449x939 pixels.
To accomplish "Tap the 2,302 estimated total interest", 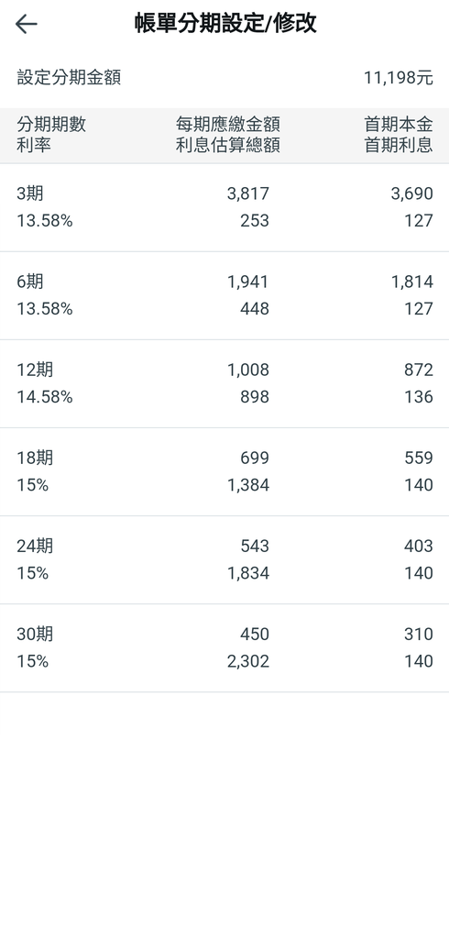I will click(247, 661).
